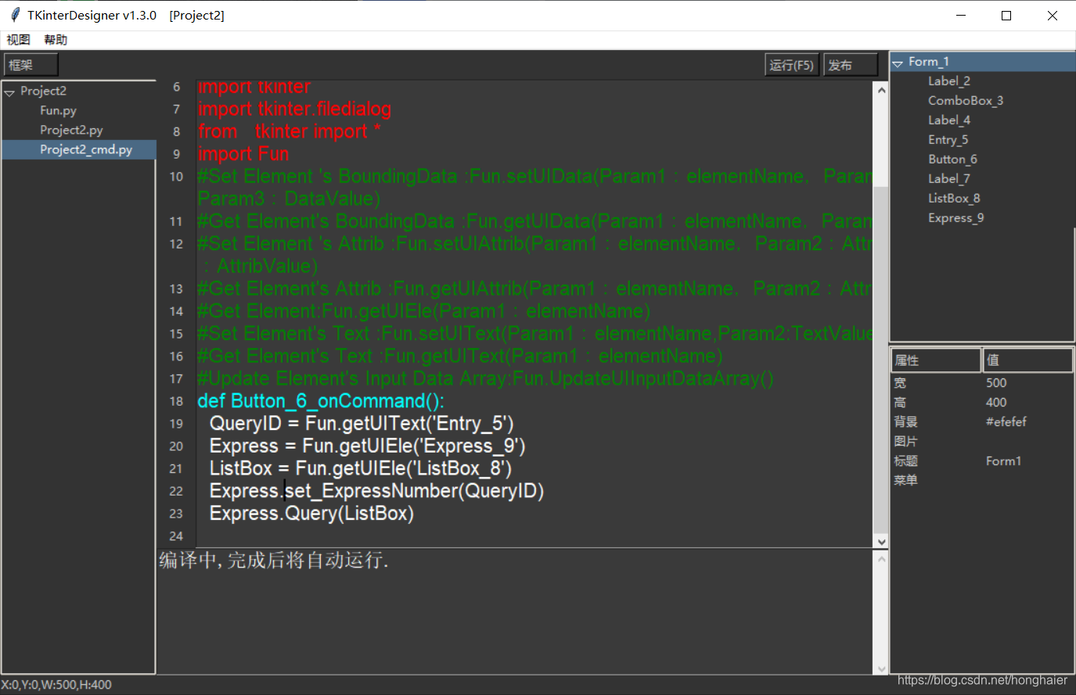Click output panel scroll-up arrow
Screen dimensions: 1076x695
point(881,559)
